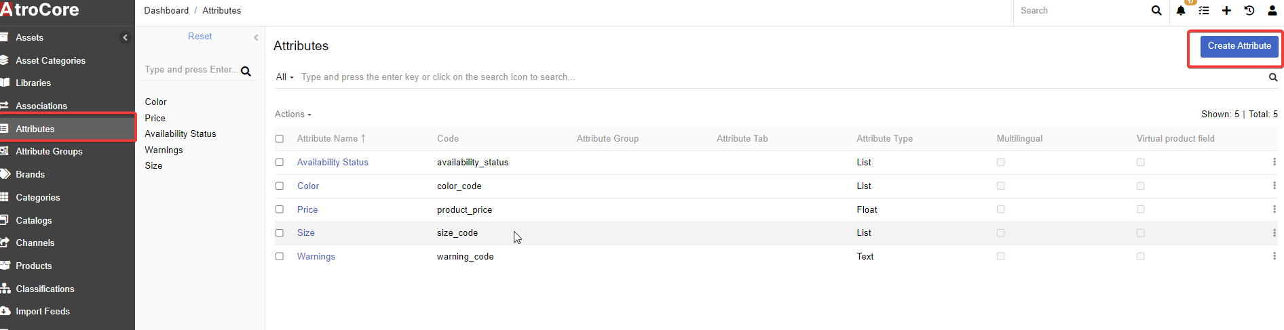Collapse the filter side panel chevron

click(256, 38)
